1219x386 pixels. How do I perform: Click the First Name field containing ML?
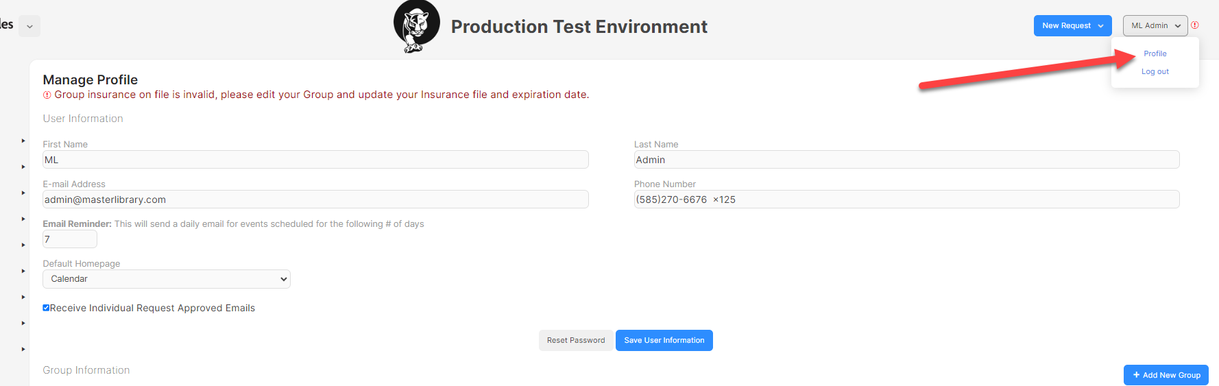(x=315, y=160)
